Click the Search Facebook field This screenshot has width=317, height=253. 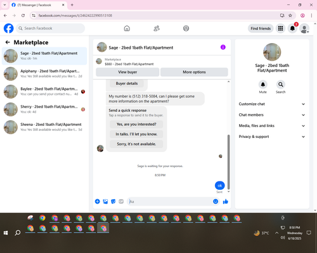51,28
